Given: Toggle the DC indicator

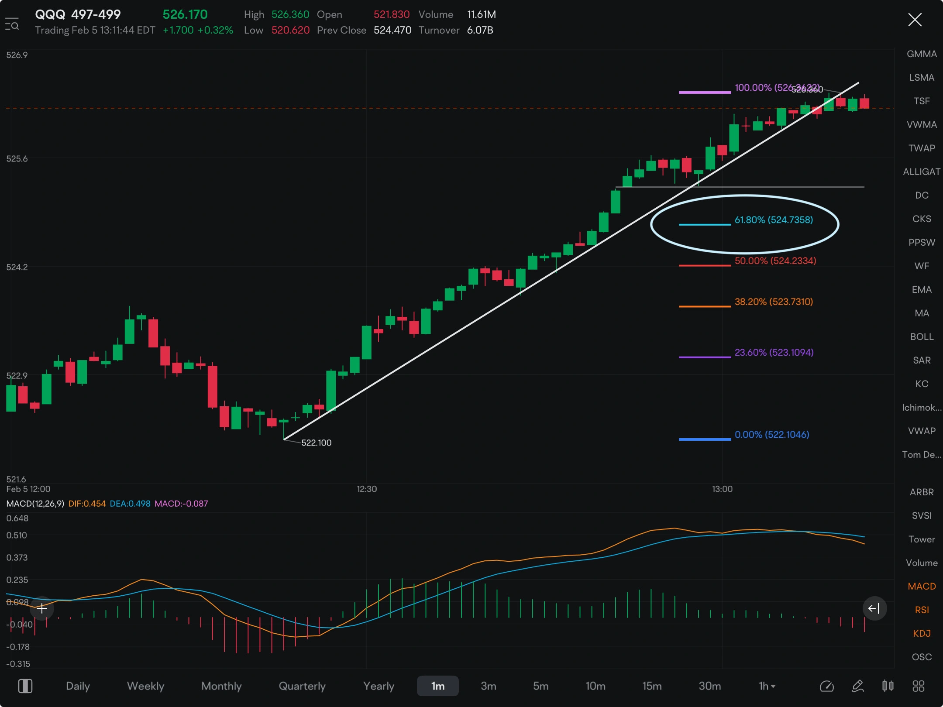Looking at the screenshot, I should click(922, 196).
